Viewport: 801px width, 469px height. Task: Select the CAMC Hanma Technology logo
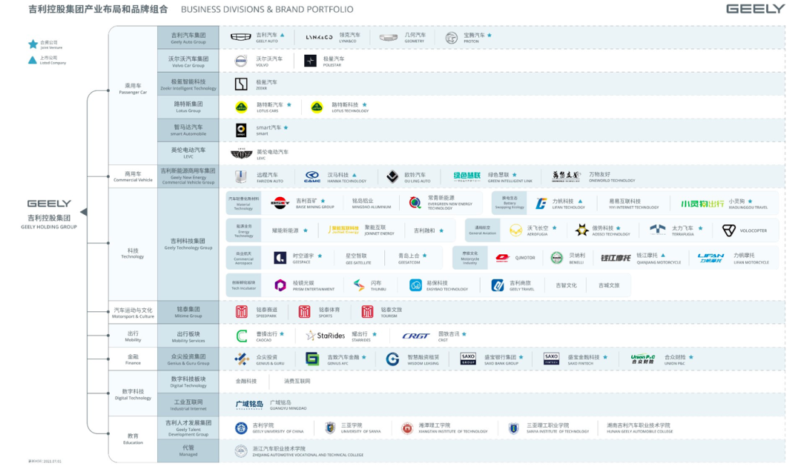(312, 177)
